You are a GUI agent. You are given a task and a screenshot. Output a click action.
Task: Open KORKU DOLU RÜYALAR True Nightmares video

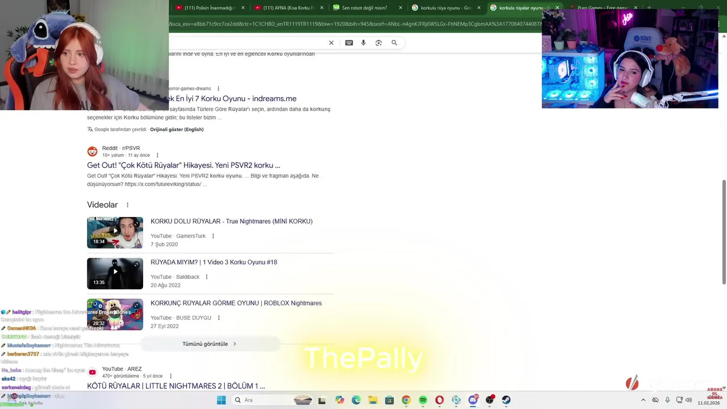pyautogui.click(x=231, y=222)
